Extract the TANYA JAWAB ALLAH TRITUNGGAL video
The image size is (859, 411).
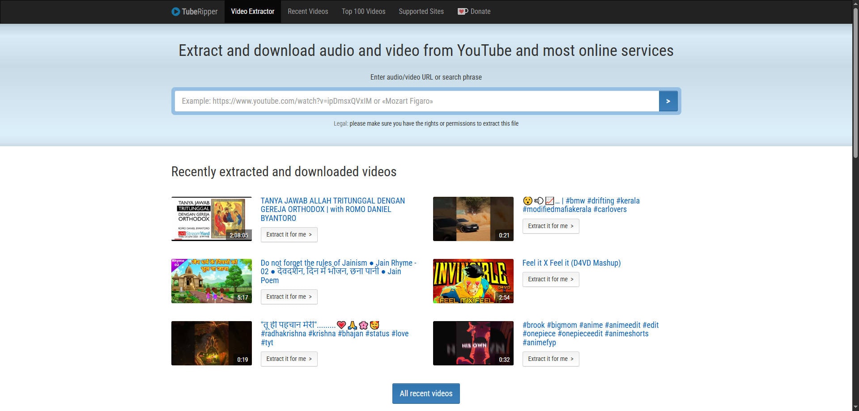(289, 235)
